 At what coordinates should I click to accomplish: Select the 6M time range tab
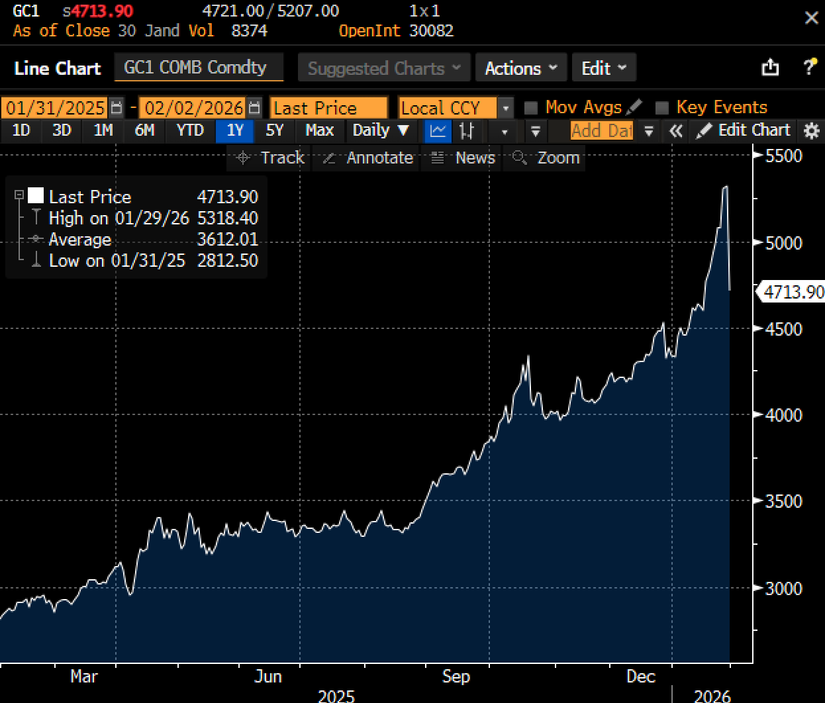(x=144, y=130)
